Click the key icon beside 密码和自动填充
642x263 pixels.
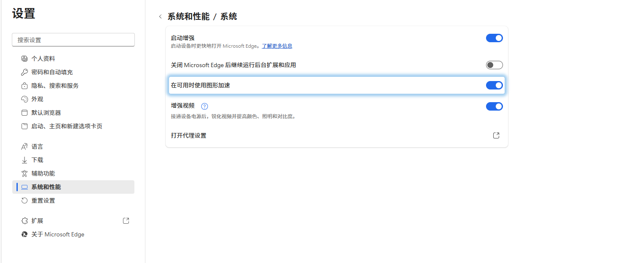click(24, 72)
